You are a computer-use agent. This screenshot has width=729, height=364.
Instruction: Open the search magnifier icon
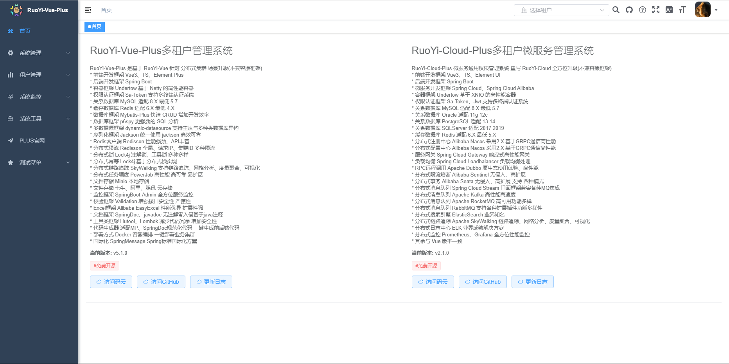point(616,10)
